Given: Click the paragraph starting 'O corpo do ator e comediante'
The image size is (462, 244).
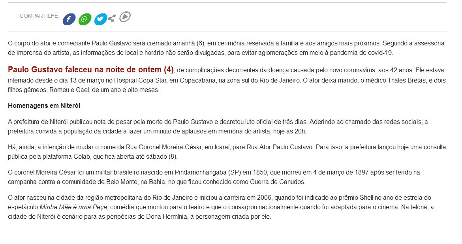Looking at the screenshot, I should (226, 48).
